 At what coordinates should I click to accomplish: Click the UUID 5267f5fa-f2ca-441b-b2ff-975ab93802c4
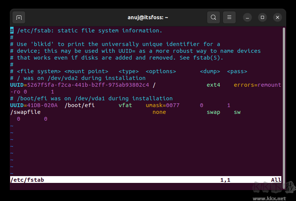[x=88, y=85]
